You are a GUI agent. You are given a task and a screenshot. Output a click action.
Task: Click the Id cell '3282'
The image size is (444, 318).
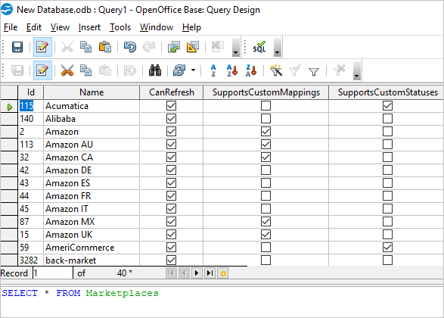click(x=30, y=260)
